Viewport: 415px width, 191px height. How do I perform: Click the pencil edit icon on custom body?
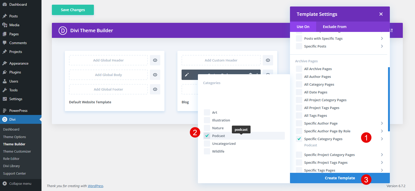(187, 75)
